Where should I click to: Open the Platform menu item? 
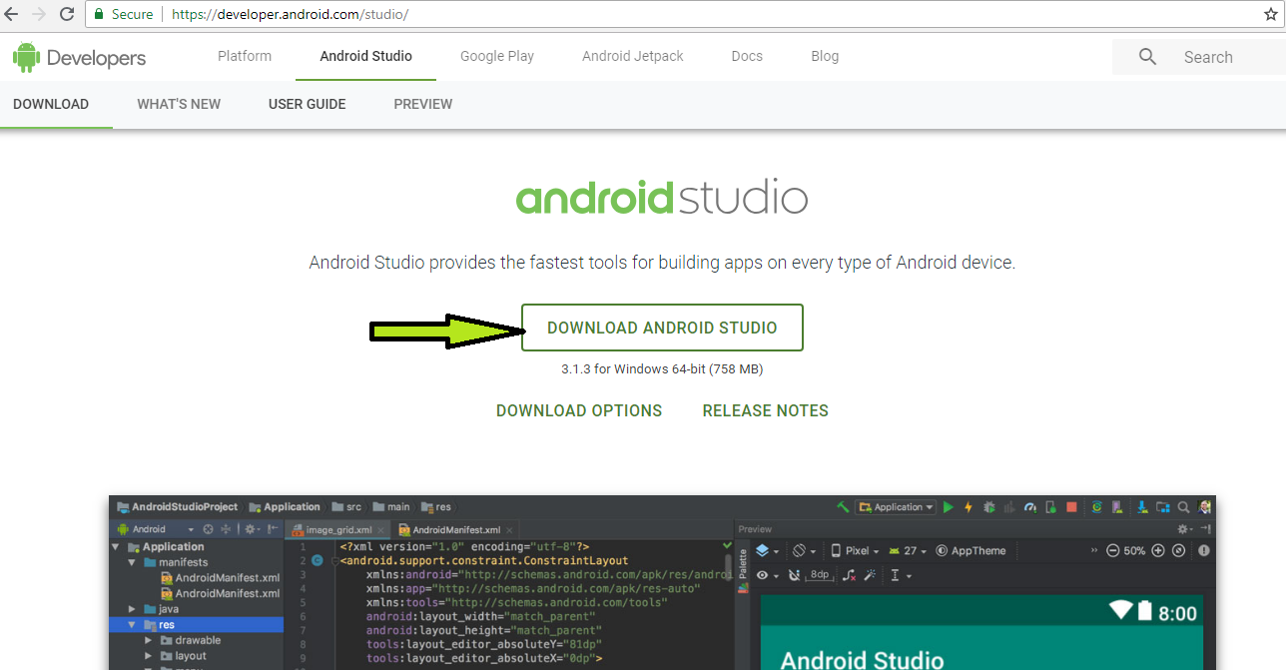[245, 56]
